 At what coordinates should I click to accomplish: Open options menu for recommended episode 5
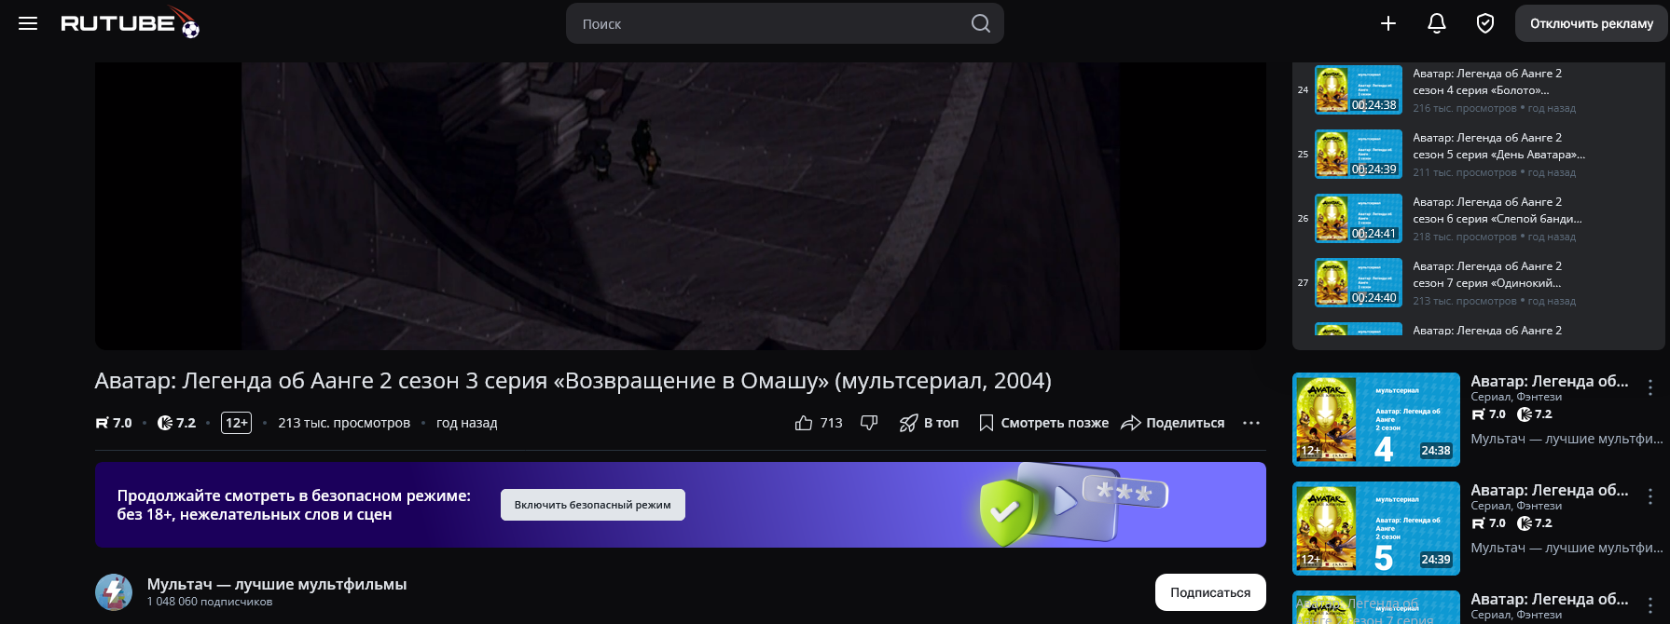coord(1650,496)
